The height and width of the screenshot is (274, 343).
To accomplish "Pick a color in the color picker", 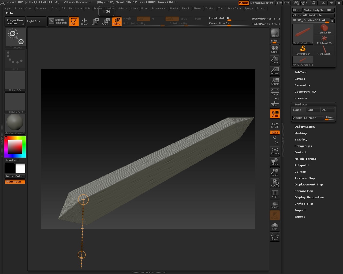I will click(15, 147).
